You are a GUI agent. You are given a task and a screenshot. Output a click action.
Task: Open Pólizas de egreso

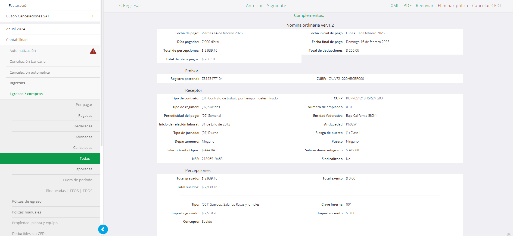(27, 202)
